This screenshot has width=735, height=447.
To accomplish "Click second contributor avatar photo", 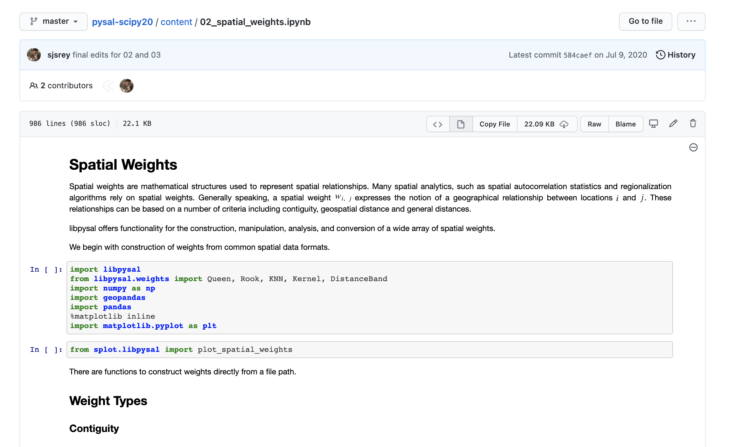I will [x=127, y=86].
